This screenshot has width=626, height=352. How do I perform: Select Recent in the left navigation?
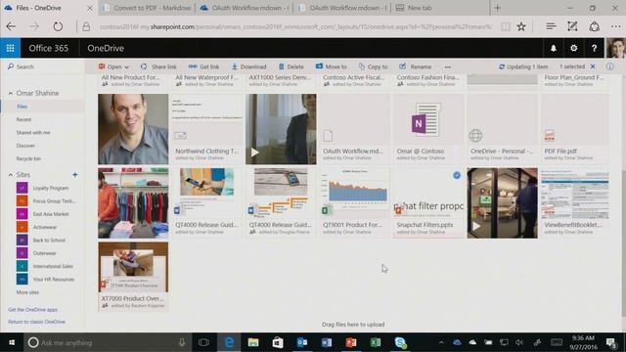[x=23, y=119]
